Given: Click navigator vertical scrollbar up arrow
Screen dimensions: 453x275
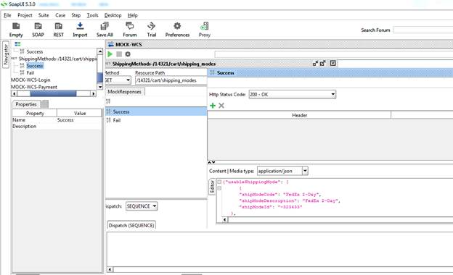Looking at the screenshot, I should pos(100,51).
